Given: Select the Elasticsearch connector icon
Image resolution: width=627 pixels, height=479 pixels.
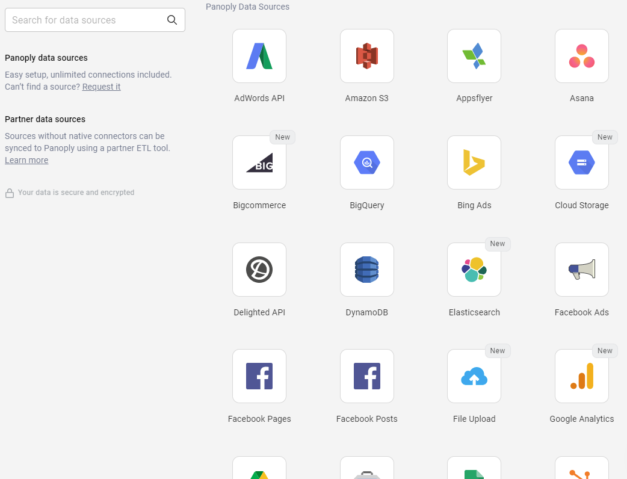Looking at the screenshot, I should point(474,270).
